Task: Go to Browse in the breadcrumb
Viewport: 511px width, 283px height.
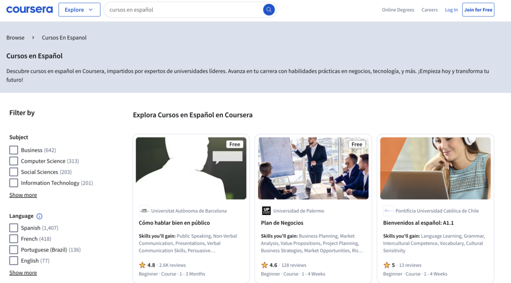Action: click(x=15, y=38)
